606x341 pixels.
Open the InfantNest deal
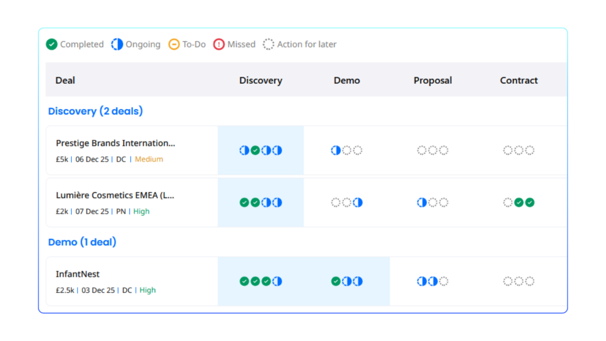78,274
